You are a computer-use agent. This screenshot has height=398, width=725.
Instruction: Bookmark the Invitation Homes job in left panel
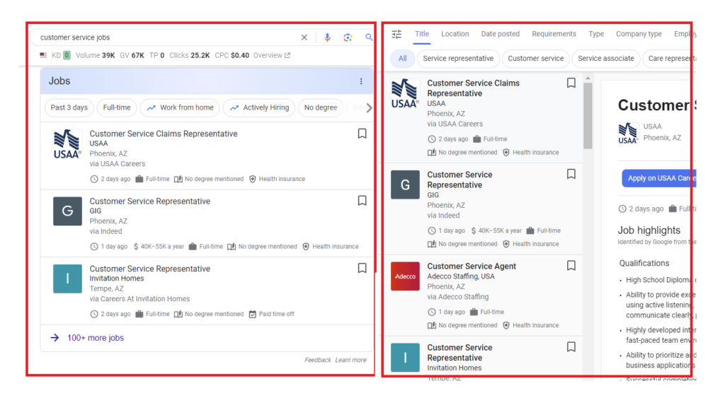[x=362, y=268]
